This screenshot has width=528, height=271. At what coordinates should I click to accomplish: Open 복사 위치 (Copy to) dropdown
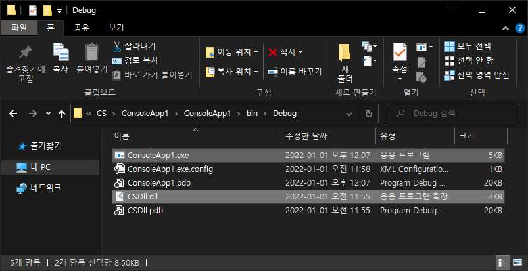231,72
